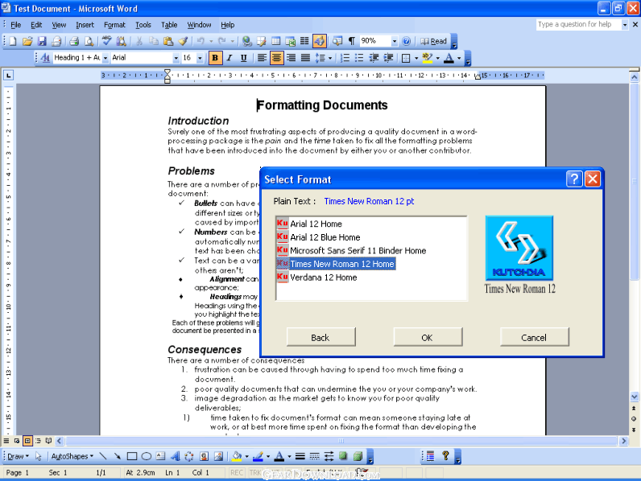641x481 pixels.
Task: Toggle Center alignment
Action: [276, 58]
